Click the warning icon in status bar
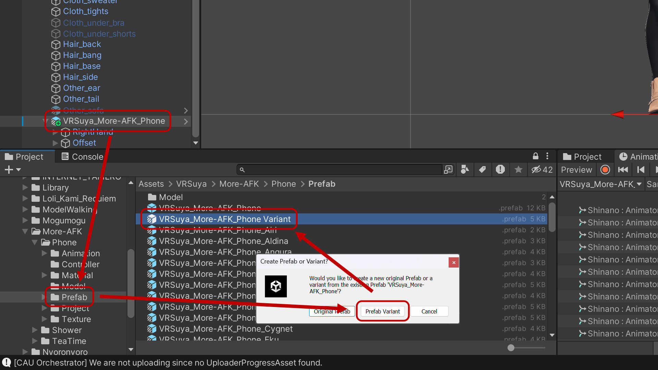The image size is (658, 370). [x=7, y=362]
